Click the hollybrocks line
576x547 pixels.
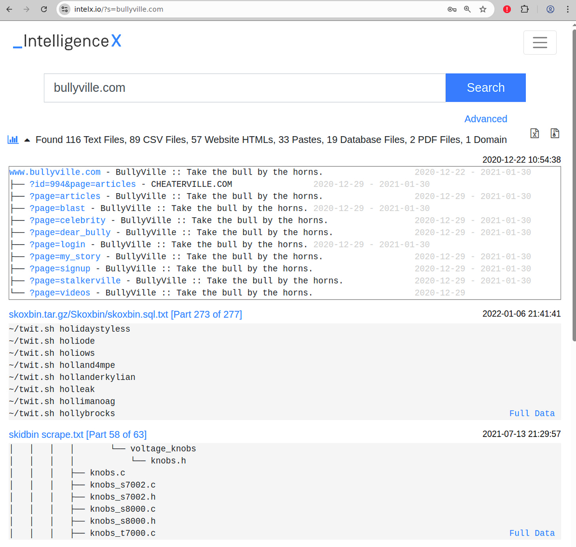coord(62,413)
